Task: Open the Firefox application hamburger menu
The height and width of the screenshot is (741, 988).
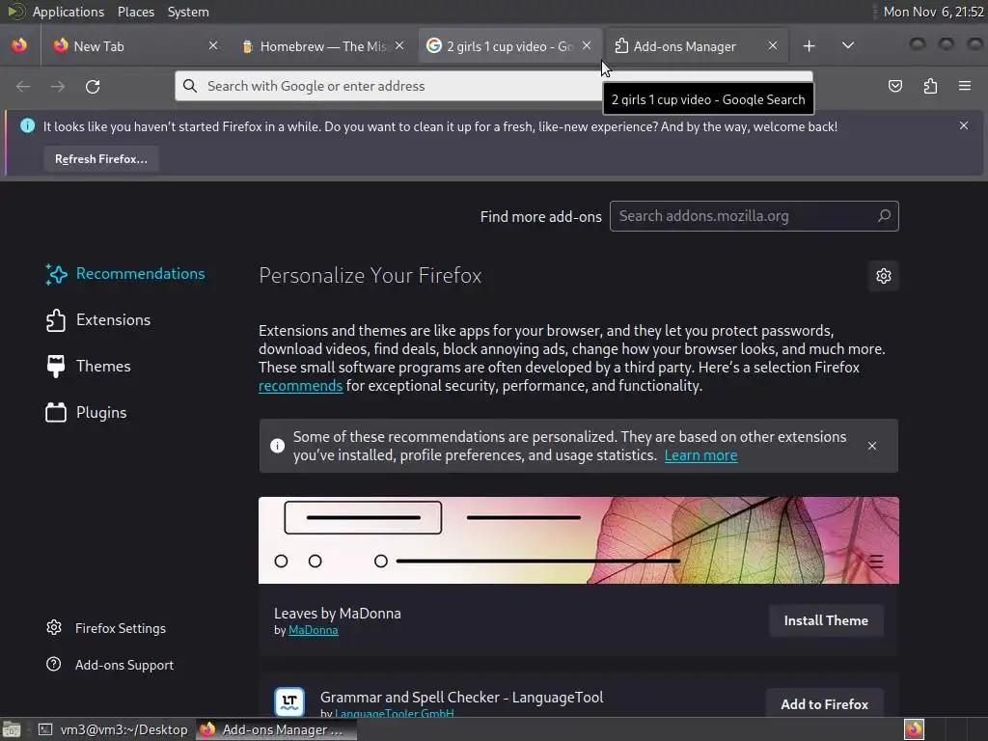Action: point(965,86)
